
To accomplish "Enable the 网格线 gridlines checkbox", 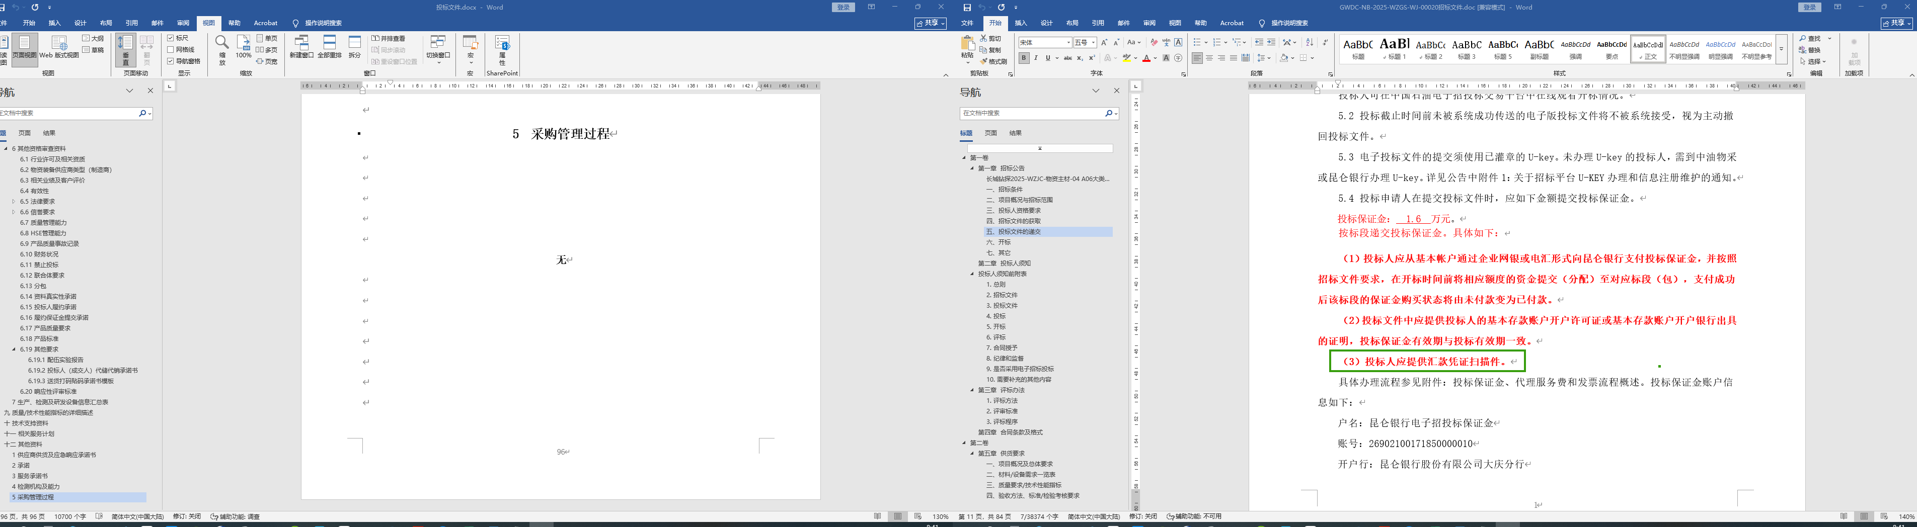I will coord(171,50).
